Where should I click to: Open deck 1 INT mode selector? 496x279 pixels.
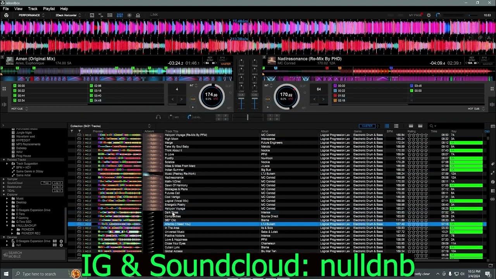tap(193, 86)
